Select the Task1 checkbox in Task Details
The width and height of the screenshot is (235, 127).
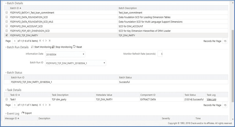pyautogui.click(x=7, y=99)
